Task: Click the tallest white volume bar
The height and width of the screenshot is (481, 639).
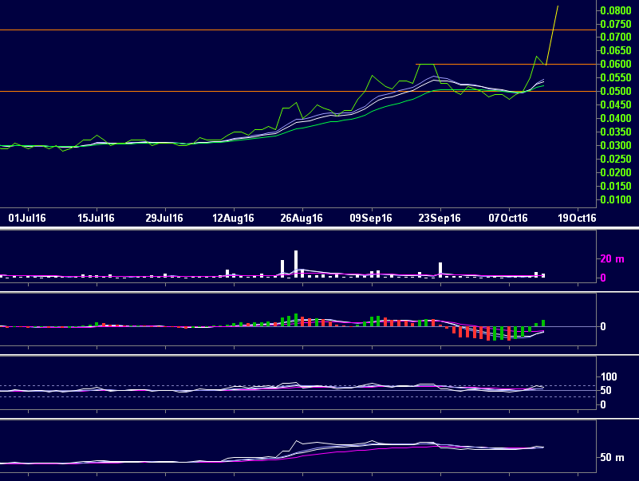Action: click(296, 264)
